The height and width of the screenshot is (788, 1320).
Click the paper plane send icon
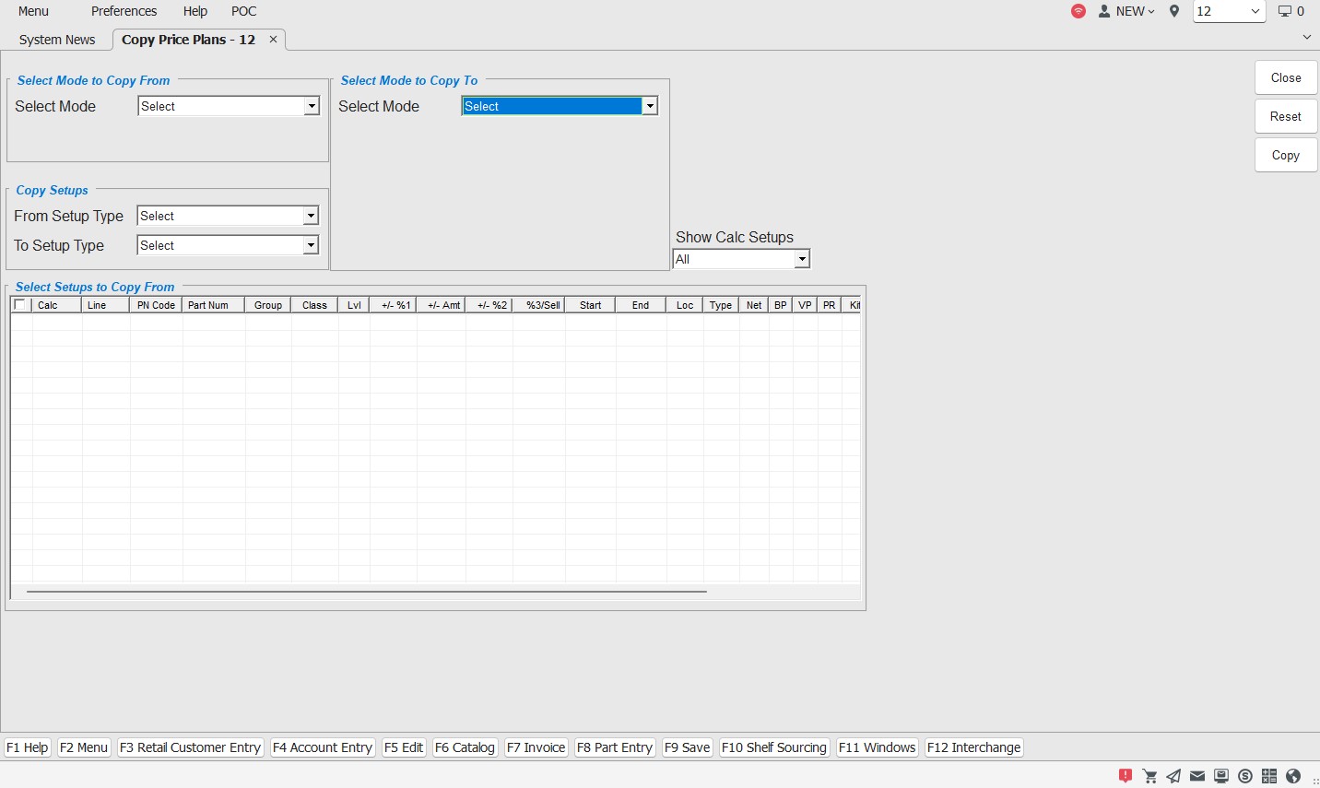(1173, 776)
